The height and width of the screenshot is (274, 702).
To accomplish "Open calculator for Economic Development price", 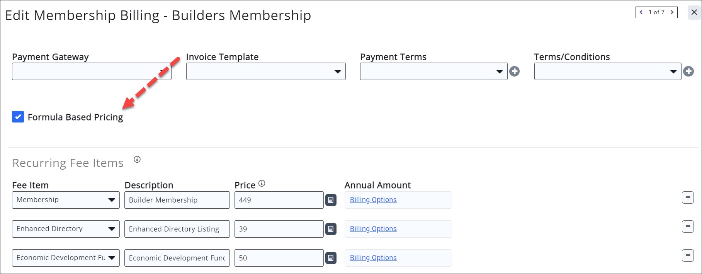I will pos(331,258).
